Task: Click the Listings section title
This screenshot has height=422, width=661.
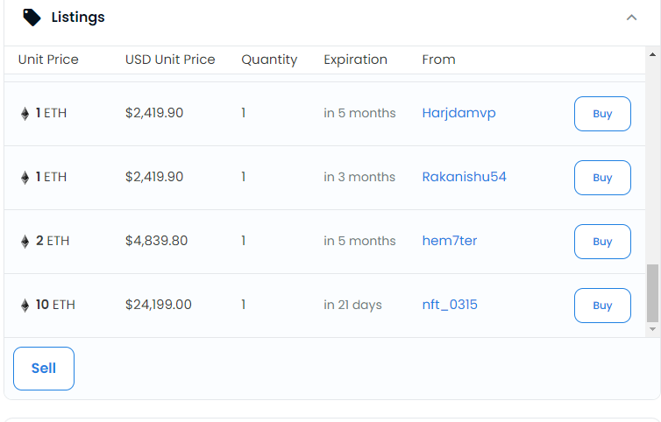Action: coord(78,18)
